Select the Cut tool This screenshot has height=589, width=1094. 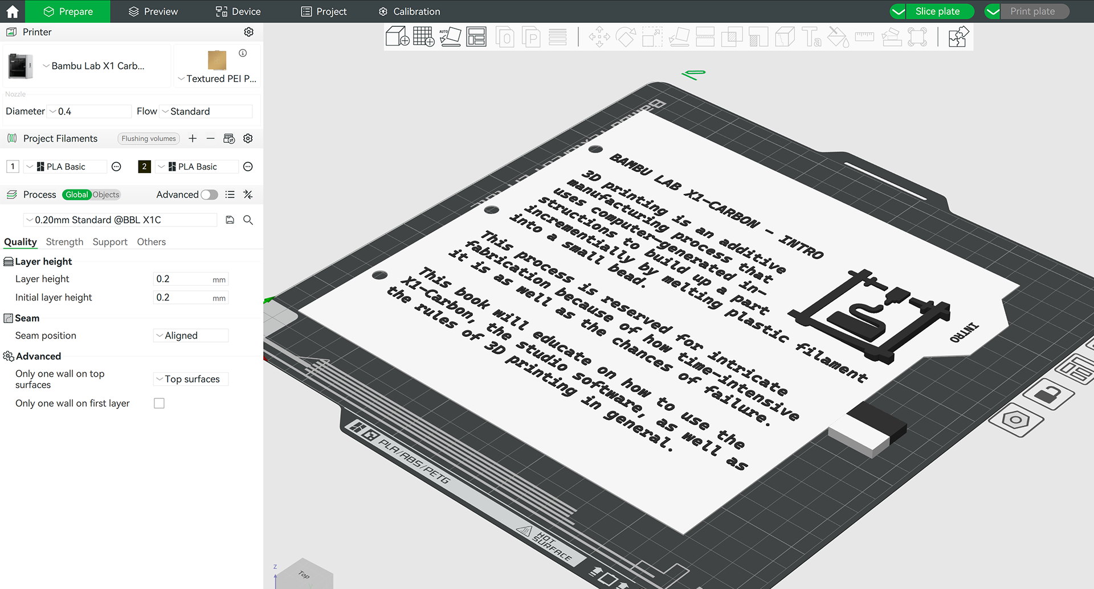pos(705,38)
